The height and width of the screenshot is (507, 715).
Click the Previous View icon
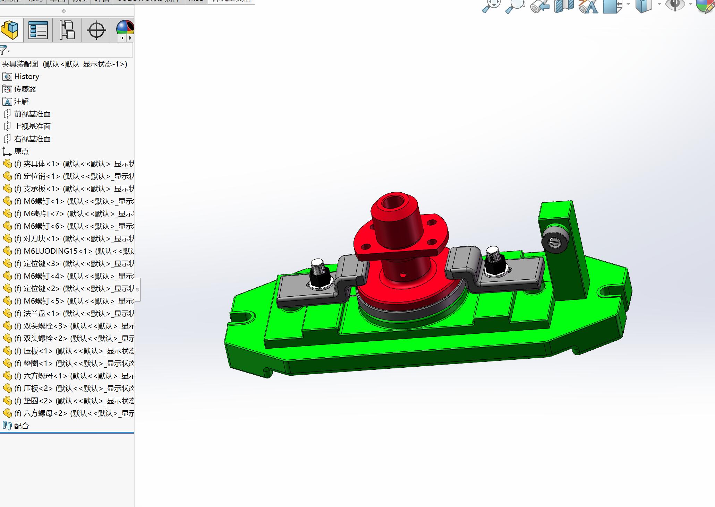[539, 6]
